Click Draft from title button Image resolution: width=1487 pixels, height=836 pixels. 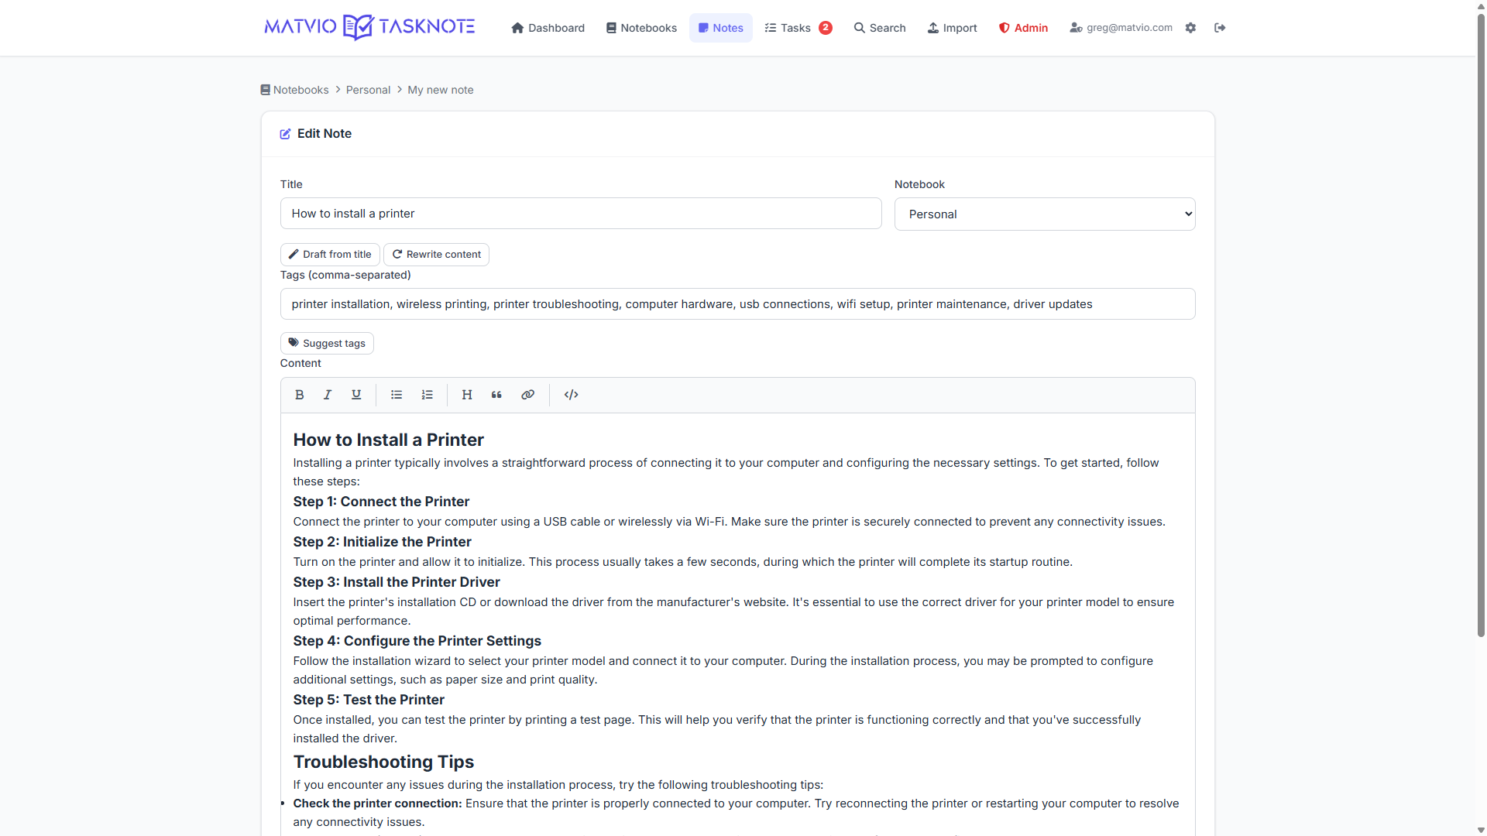[330, 255]
